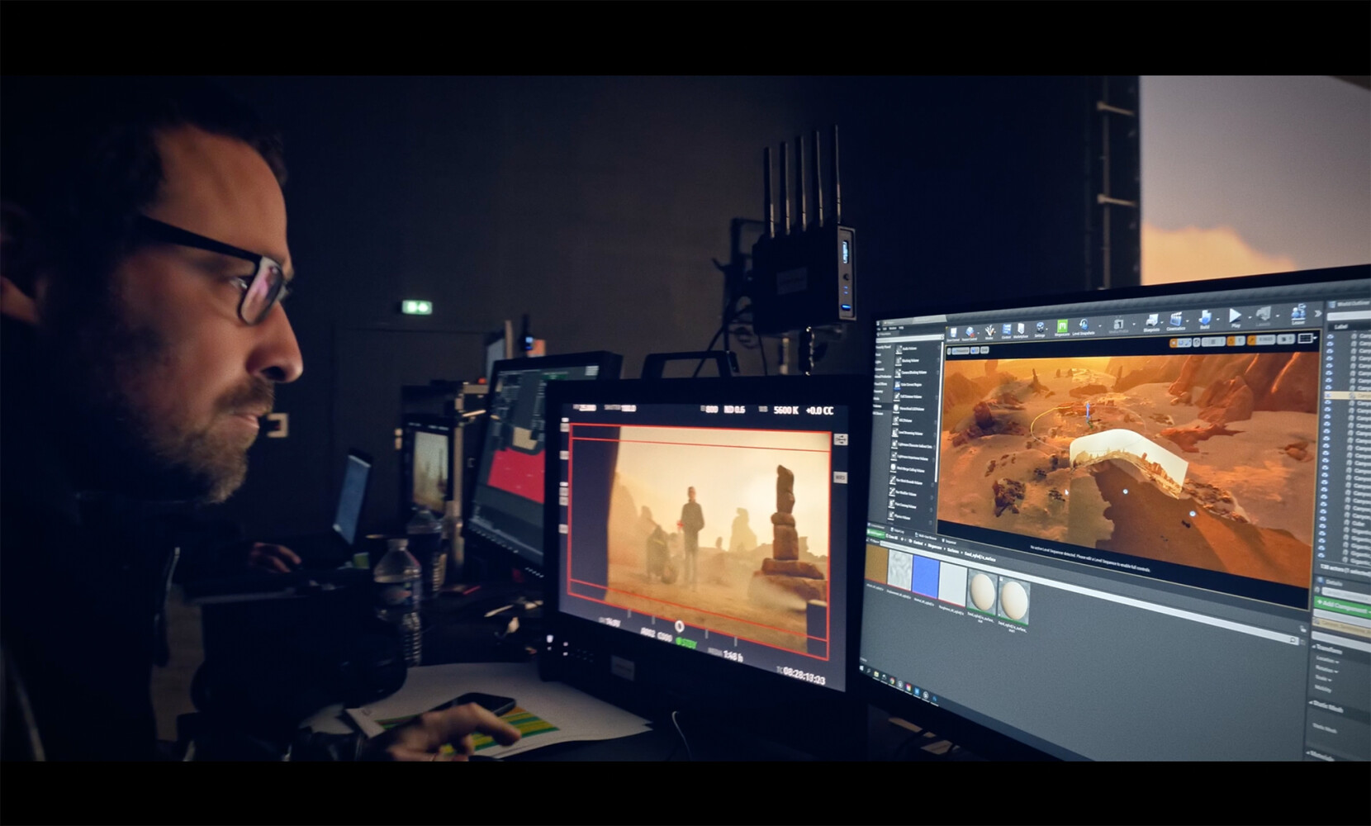Open the Perspective viewport dropdown
This screenshot has width=1371, height=826.
click(961, 351)
